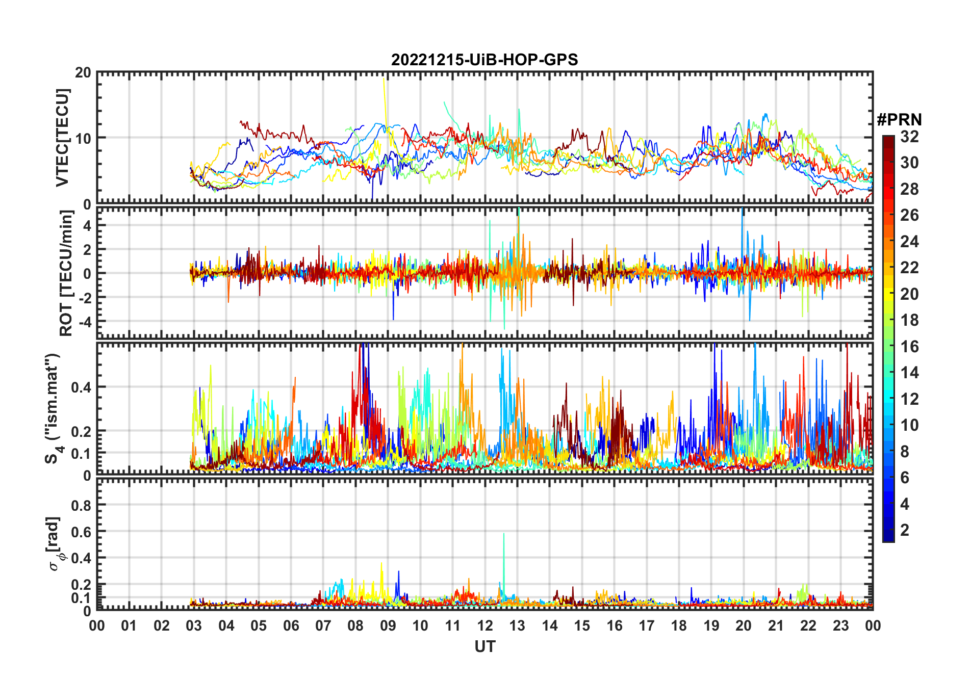The width and height of the screenshot is (970, 678).
Task: Select the "ROT [TECU/min]" y-axis label
Action: [x=66, y=273]
